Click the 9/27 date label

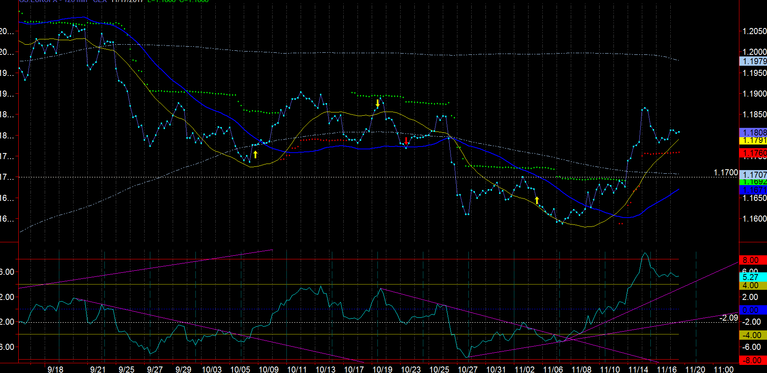(155, 369)
